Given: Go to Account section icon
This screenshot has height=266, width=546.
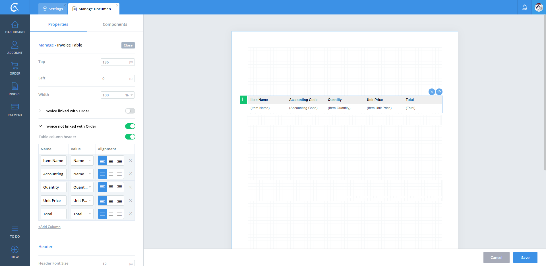Looking at the screenshot, I should coord(15,48).
